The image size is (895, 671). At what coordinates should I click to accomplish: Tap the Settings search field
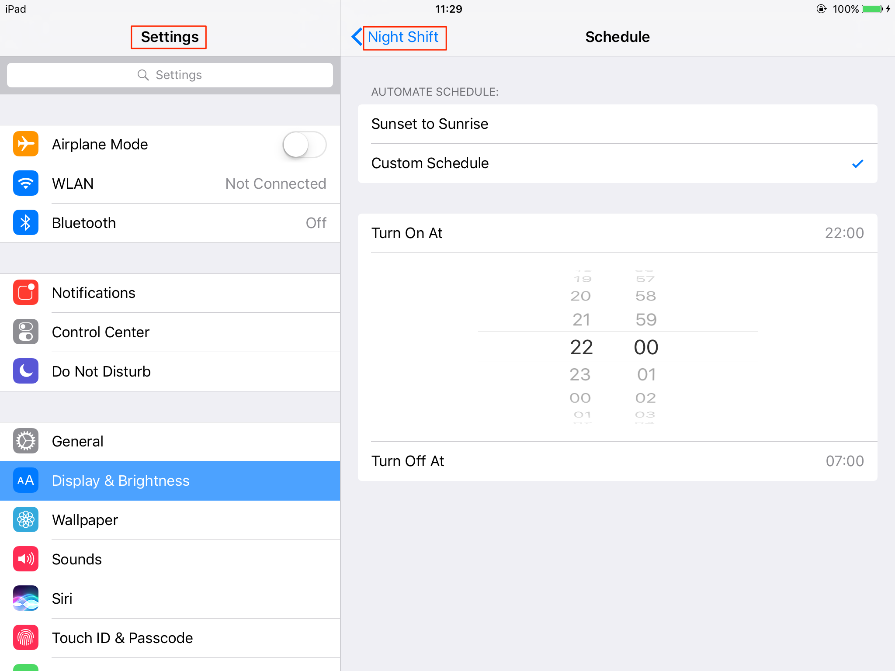click(x=170, y=75)
